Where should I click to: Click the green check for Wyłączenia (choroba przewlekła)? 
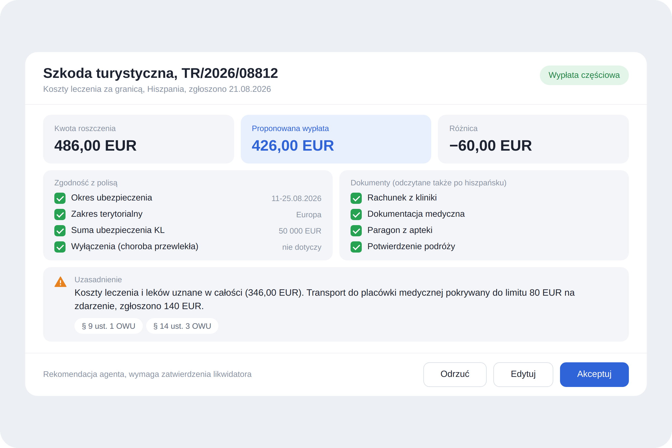(60, 247)
